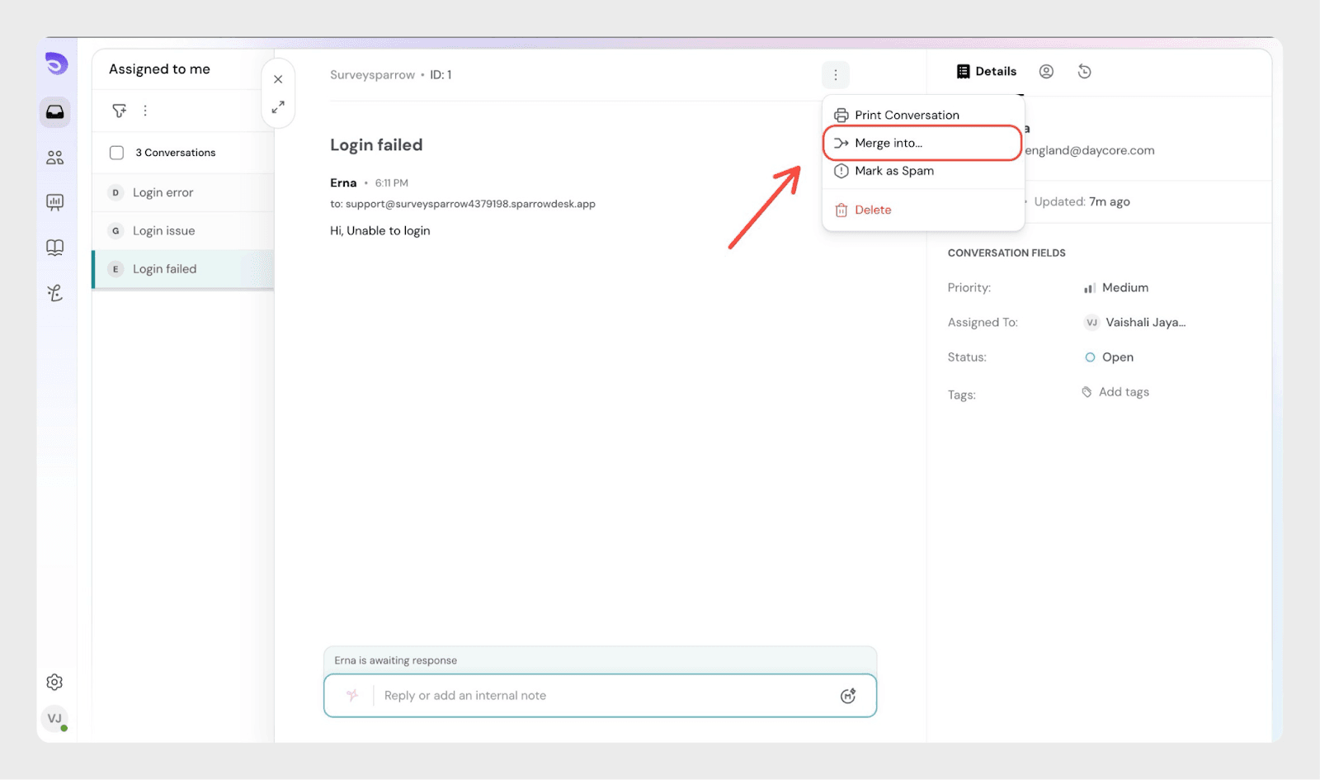Select Print Conversation menu entry
Image resolution: width=1320 pixels, height=780 pixels.
pyautogui.click(x=906, y=116)
